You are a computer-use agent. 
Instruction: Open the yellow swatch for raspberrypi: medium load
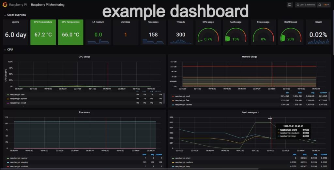173,163
